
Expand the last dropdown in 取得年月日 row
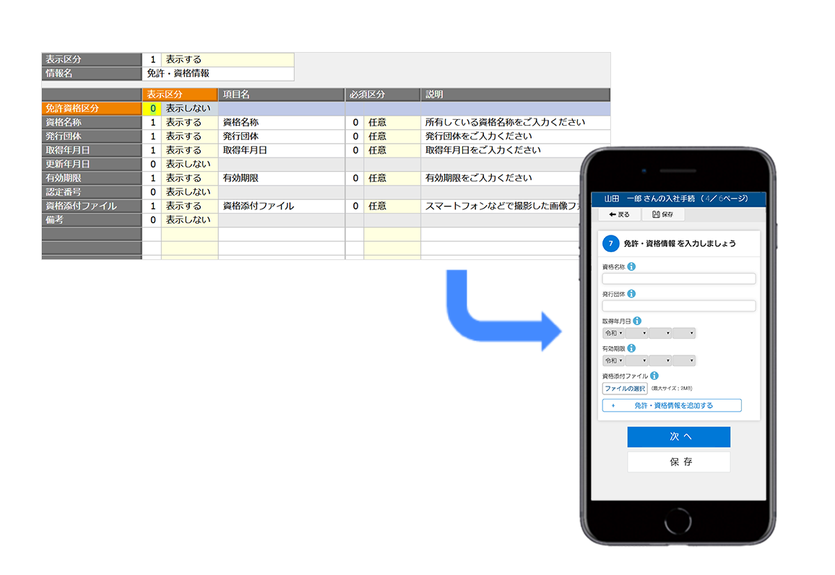683,333
